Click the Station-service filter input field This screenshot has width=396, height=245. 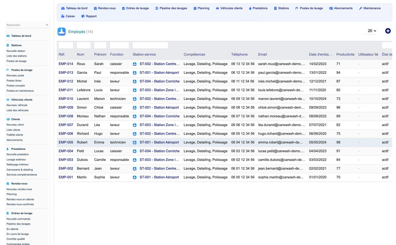tap(150, 45)
